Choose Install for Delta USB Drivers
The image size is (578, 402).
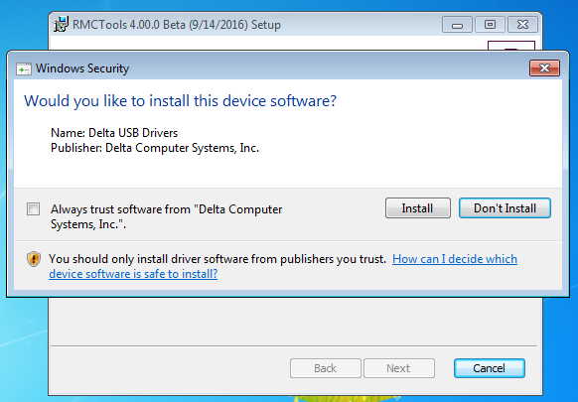[x=418, y=208]
